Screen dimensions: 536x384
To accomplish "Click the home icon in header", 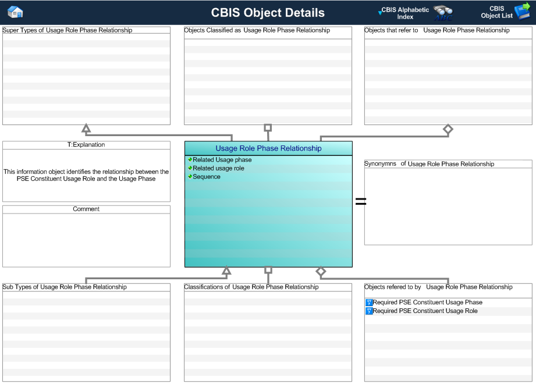I will coord(15,12).
